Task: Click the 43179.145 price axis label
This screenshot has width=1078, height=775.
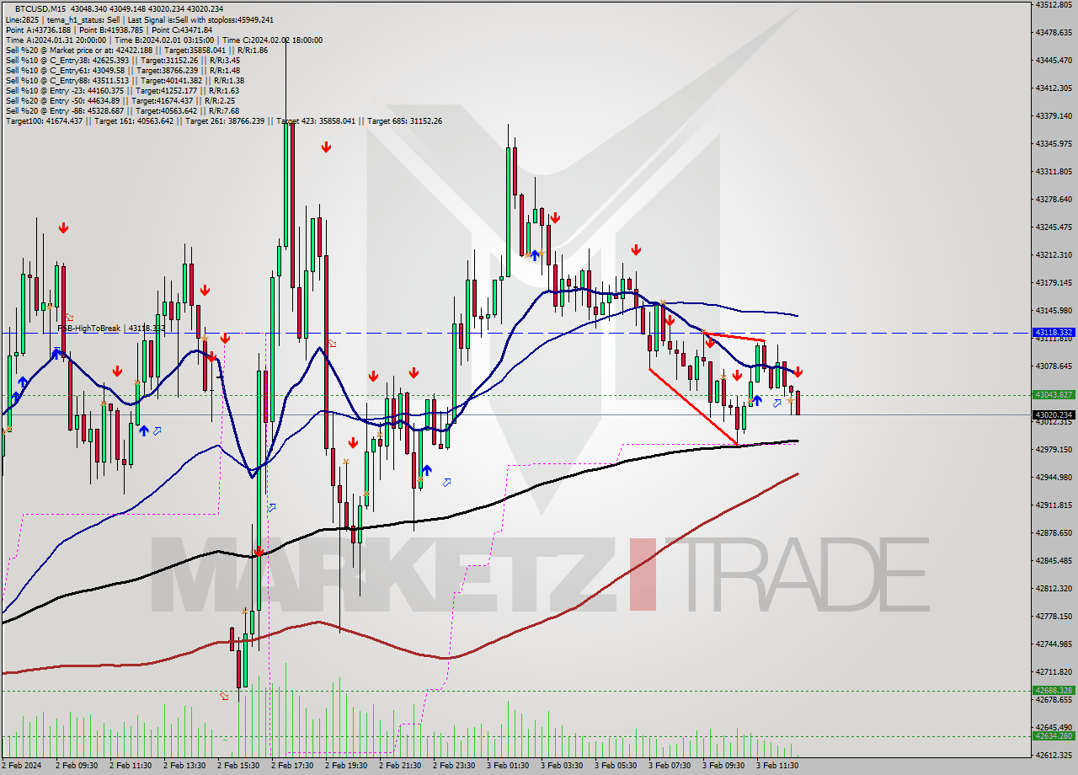Action: [1054, 282]
